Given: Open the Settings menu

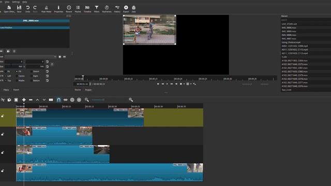Looking at the screenshot, I should point(16,2).
